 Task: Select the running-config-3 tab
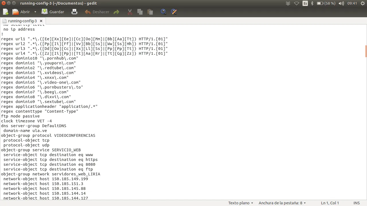click(22, 21)
